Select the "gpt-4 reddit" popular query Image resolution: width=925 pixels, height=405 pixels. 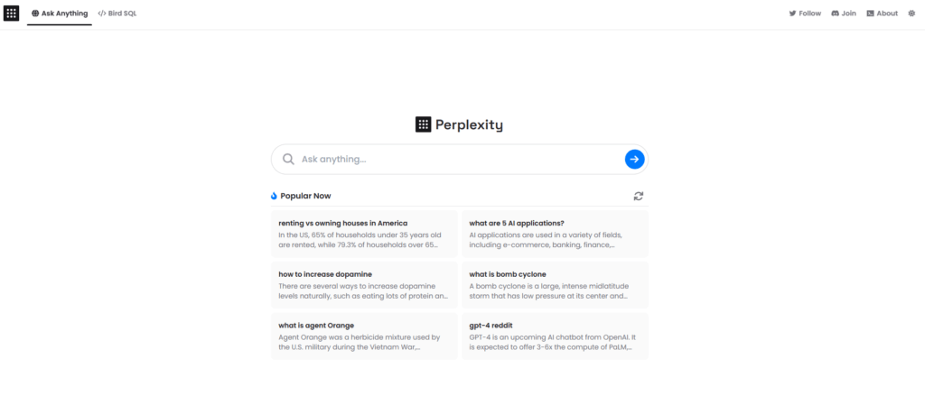555,336
